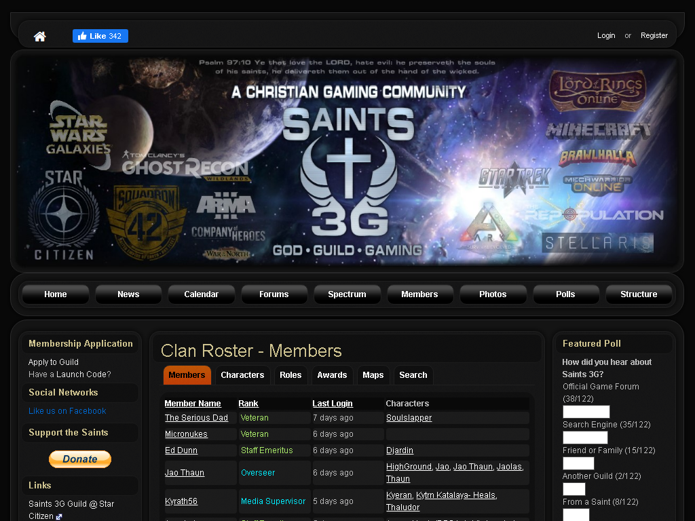Screen dimensions: 695x521
Task: Click the Saints 3G banner image
Action: tap(347, 161)
